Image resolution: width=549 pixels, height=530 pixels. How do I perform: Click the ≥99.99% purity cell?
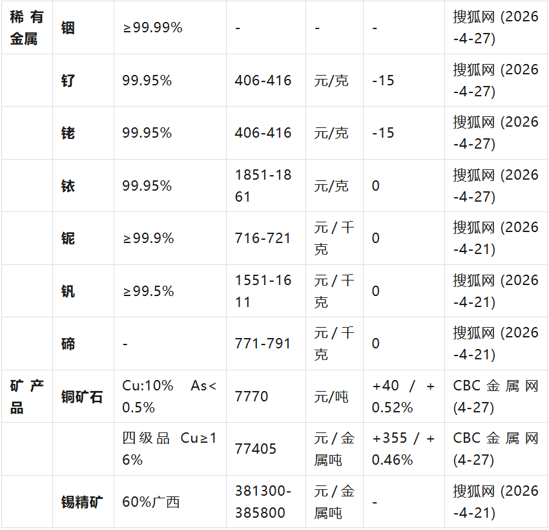(x=152, y=28)
